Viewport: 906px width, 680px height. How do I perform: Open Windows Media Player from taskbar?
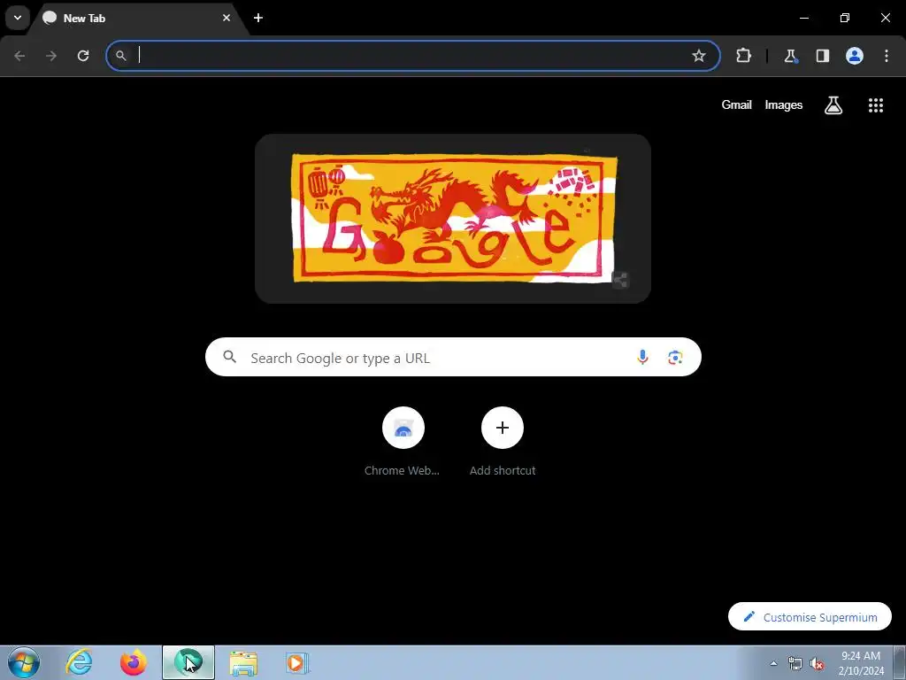point(297,662)
